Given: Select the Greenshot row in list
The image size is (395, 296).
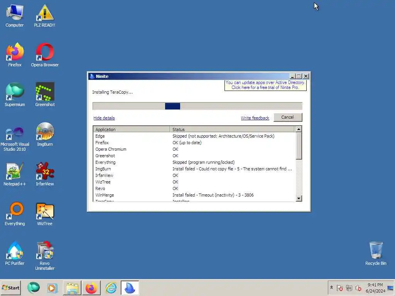Looking at the screenshot, I should click(x=194, y=156).
